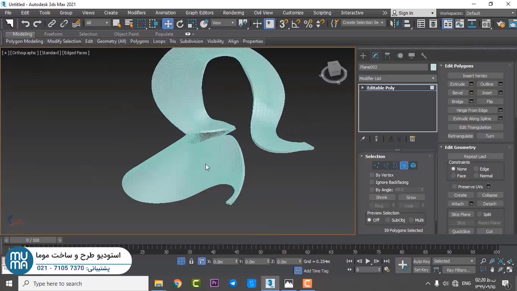Select the Edge constraint radio button
This screenshot has height=291, width=517.
(476, 169)
